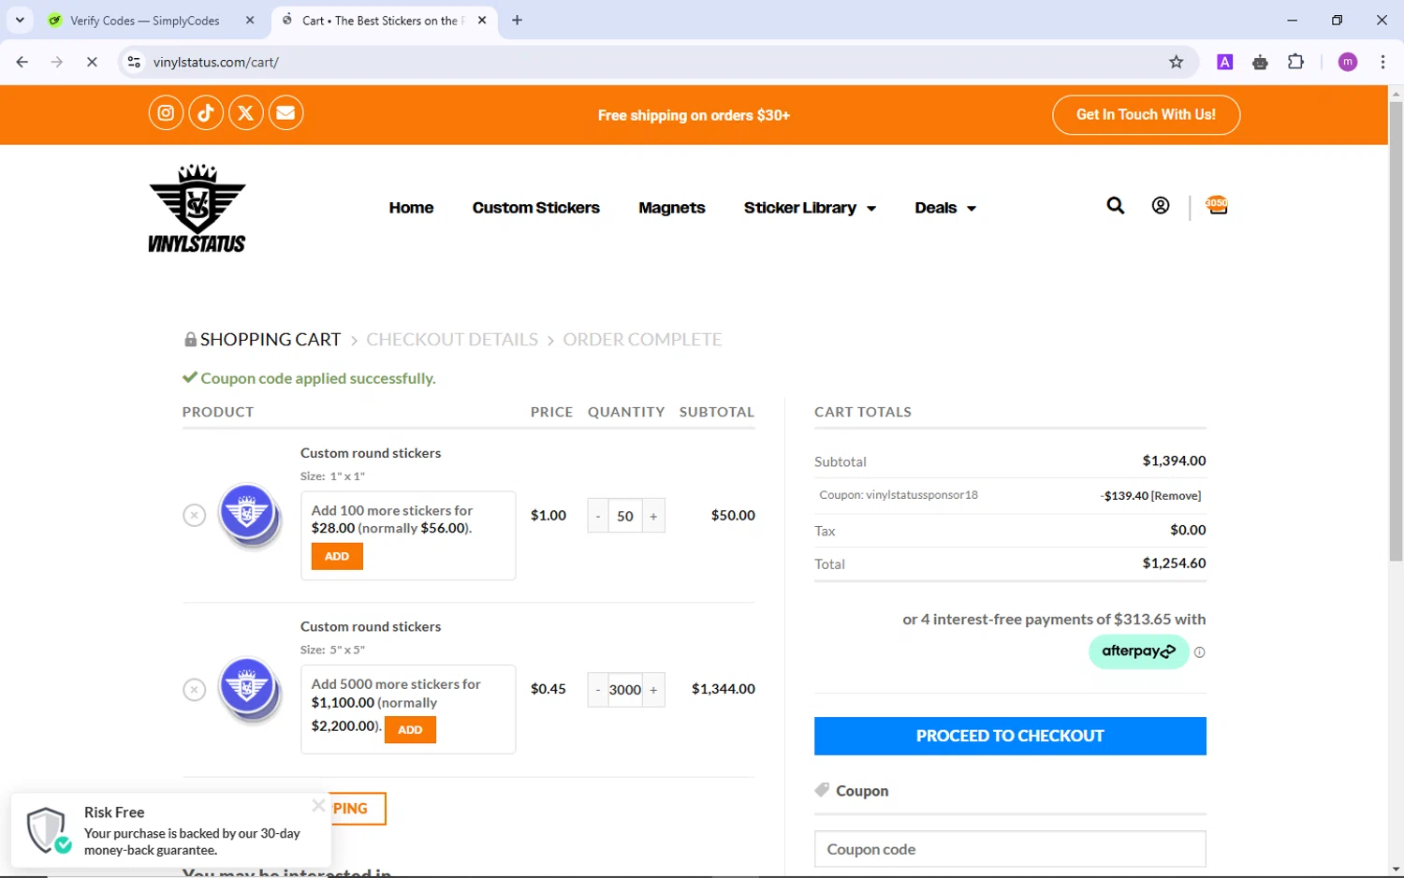Click Get In Touch With Us button

[1146, 114]
